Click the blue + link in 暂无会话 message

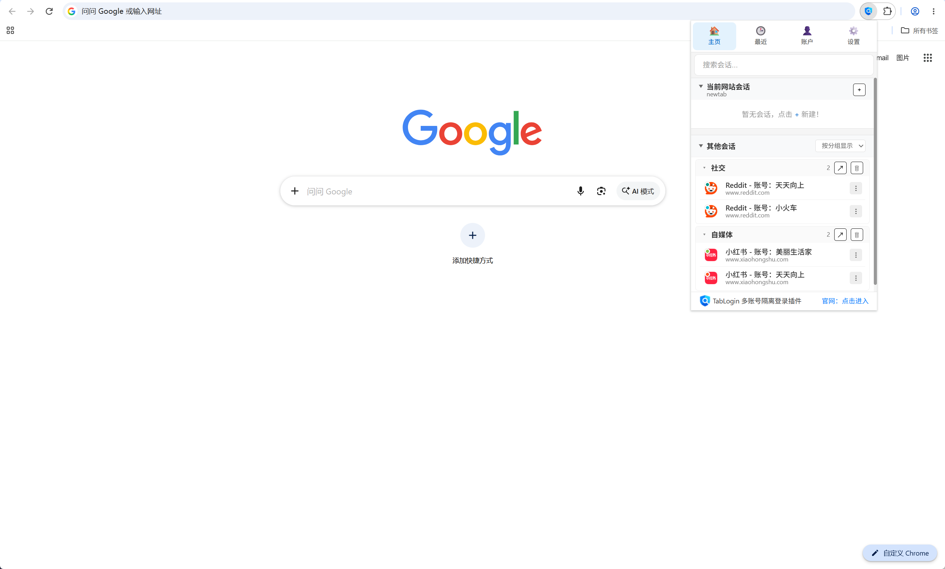(797, 115)
